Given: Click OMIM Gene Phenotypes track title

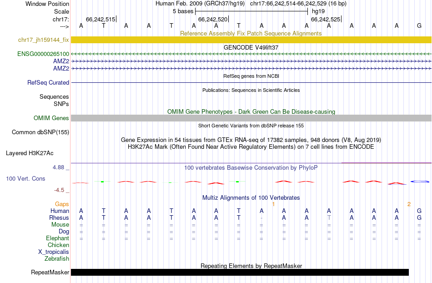Looking at the screenshot, I should tap(251, 111).
